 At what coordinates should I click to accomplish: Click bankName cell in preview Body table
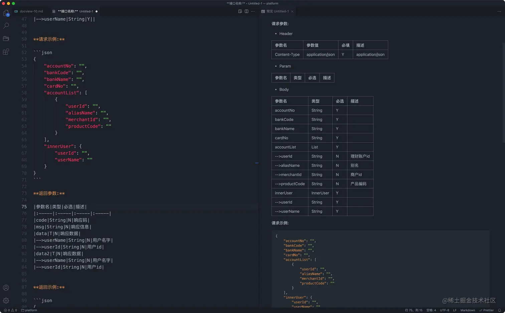(290, 129)
